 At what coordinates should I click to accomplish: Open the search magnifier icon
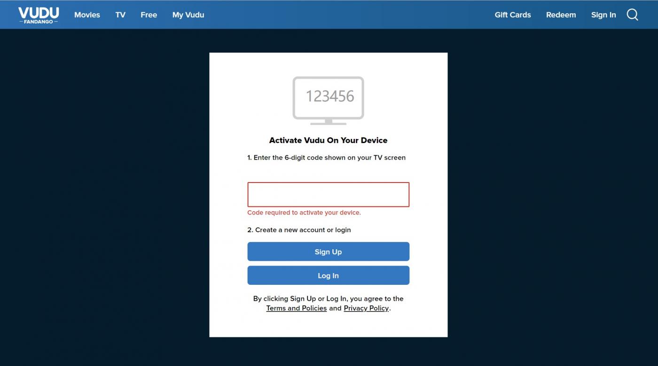(x=633, y=15)
